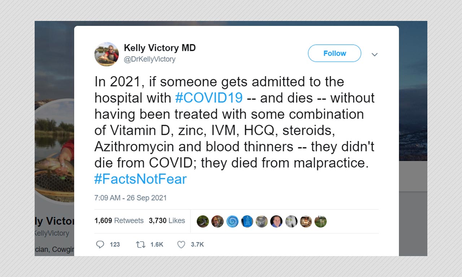Click the blue spiral liker avatar

[x=232, y=221]
